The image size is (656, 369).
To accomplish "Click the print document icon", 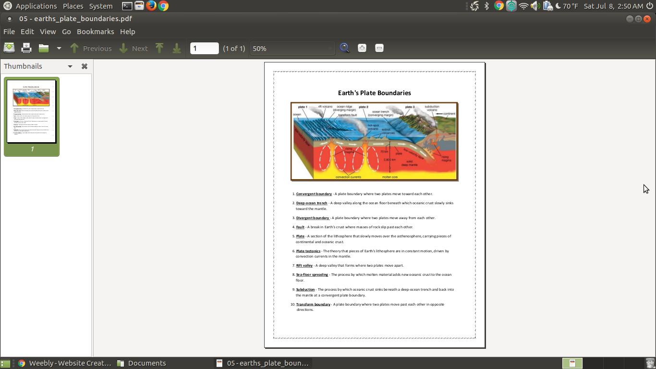I will (x=26, y=48).
